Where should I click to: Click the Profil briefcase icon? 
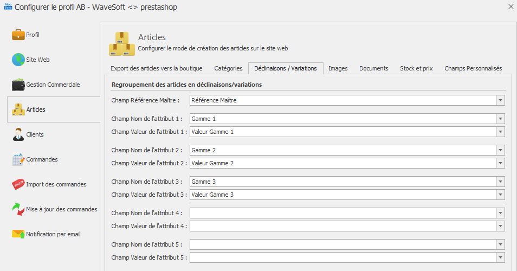click(x=18, y=35)
